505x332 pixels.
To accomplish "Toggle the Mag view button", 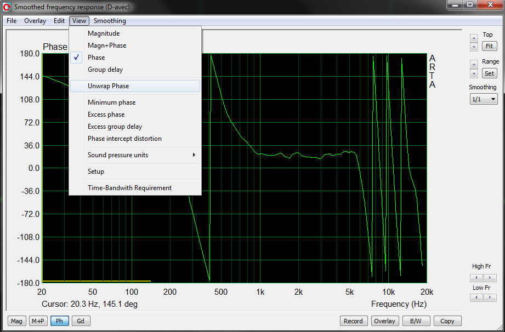I will [17, 320].
